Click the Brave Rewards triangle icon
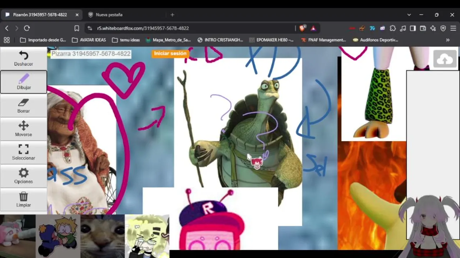The image size is (460, 258). pos(313,28)
